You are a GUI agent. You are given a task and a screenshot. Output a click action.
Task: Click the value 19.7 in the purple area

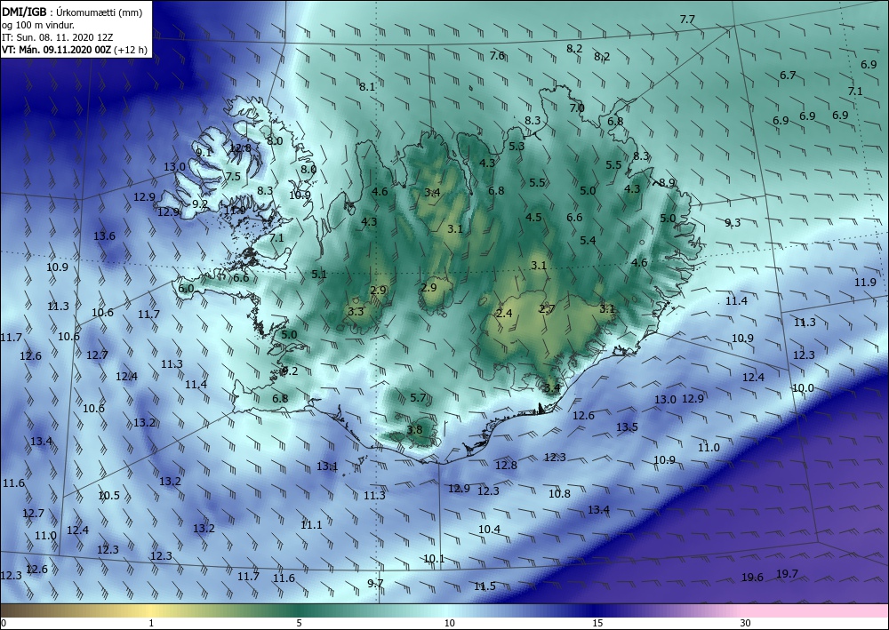click(787, 574)
